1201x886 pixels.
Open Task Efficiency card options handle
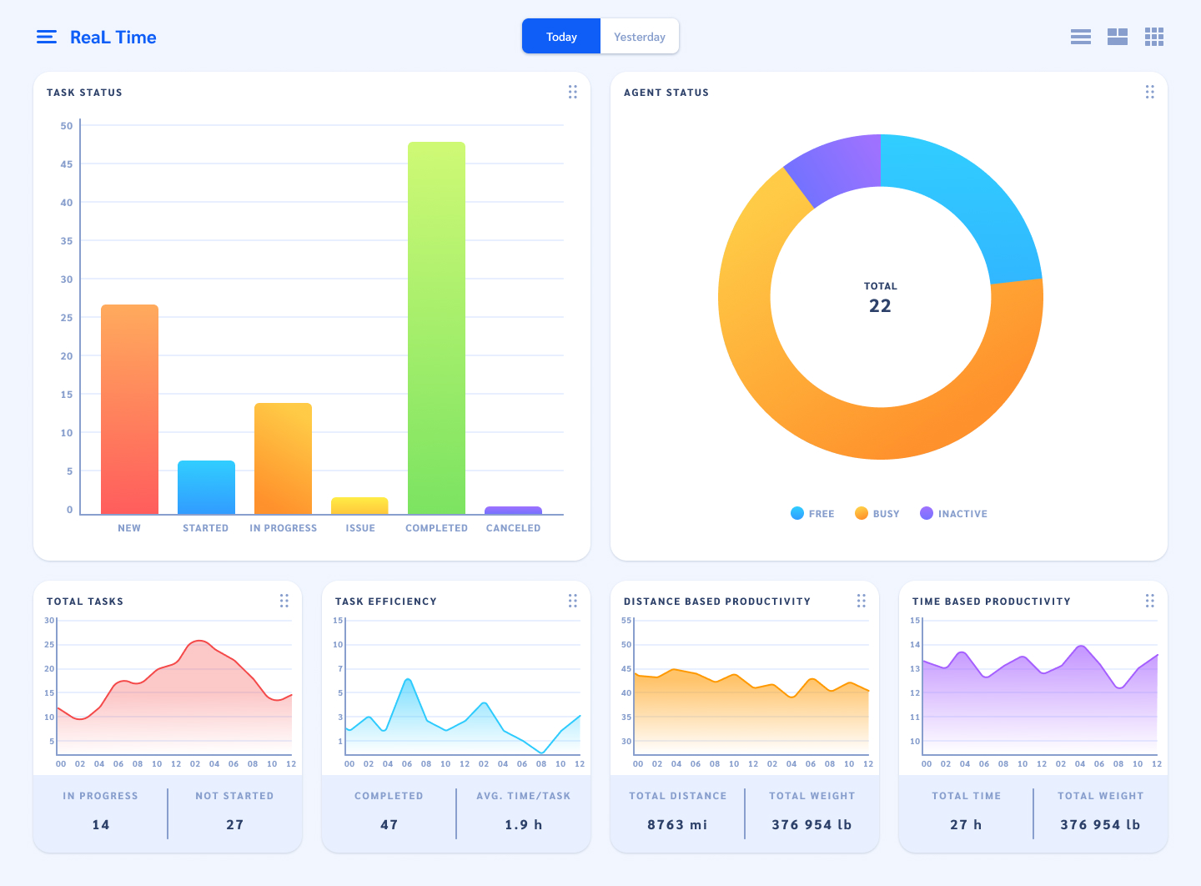[x=573, y=601]
